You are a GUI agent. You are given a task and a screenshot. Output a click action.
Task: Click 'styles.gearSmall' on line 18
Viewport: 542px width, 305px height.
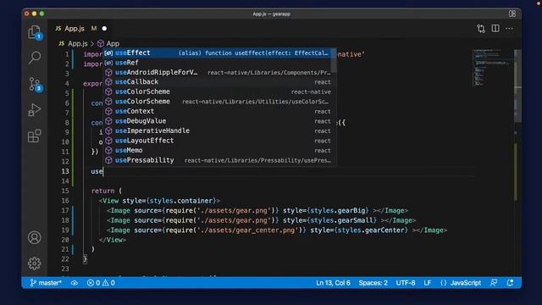point(342,220)
